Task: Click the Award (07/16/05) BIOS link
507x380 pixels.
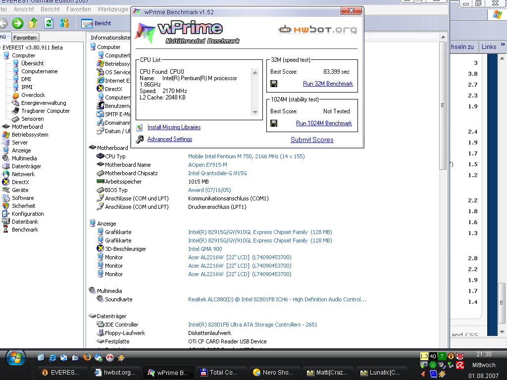Action: 209,190
